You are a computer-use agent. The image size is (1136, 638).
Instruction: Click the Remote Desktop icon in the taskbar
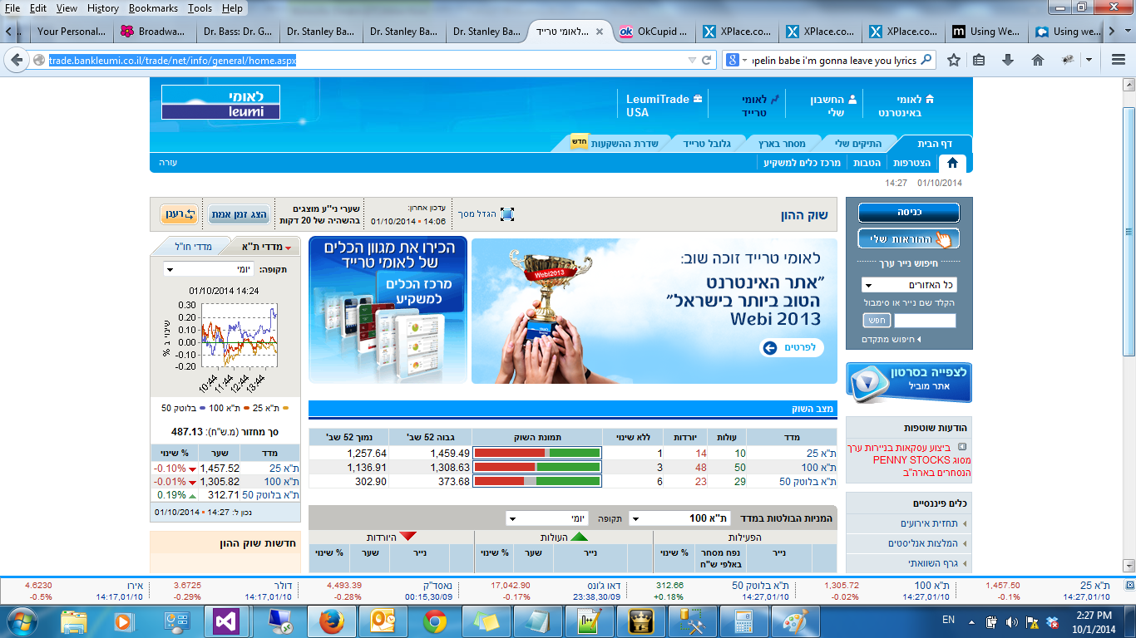279,621
